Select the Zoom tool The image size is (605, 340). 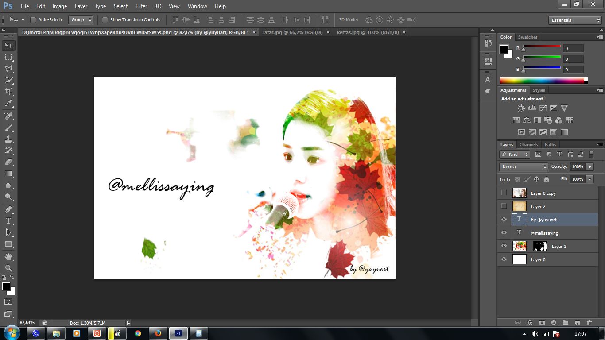[8, 268]
